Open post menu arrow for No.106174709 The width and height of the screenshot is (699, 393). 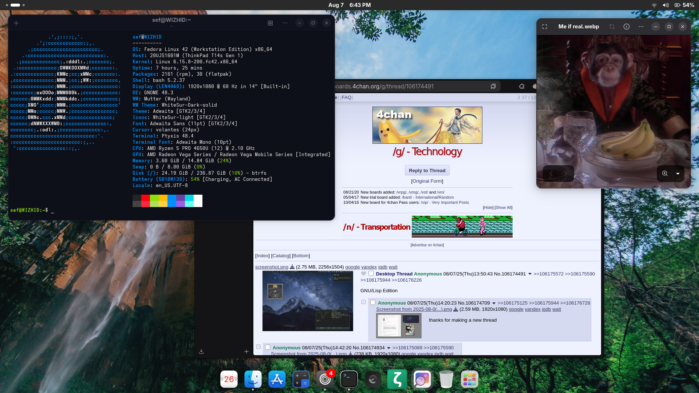(494, 303)
